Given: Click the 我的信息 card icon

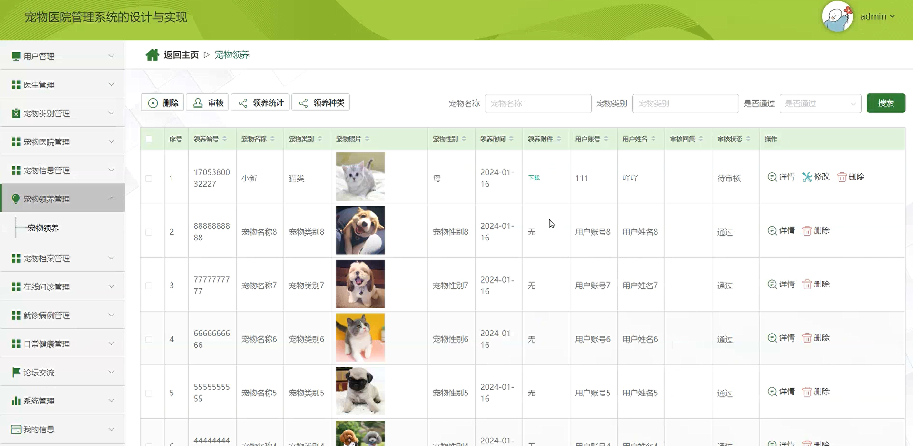Looking at the screenshot, I should click(15, 429).
